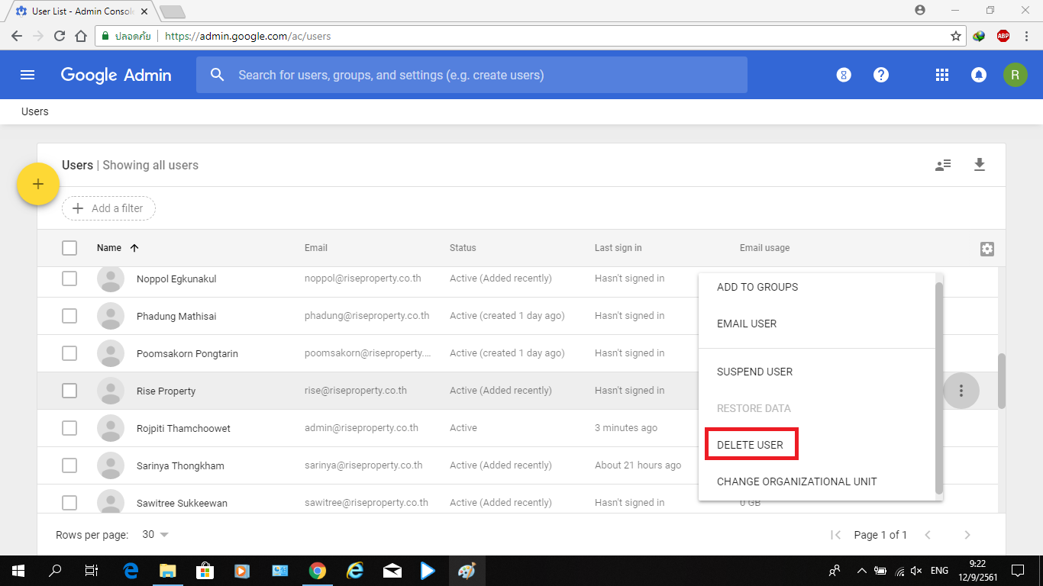Open the Google apps grid
Image resolution: width=1043 pixels, height=586 pixels.
click(942, 75)
